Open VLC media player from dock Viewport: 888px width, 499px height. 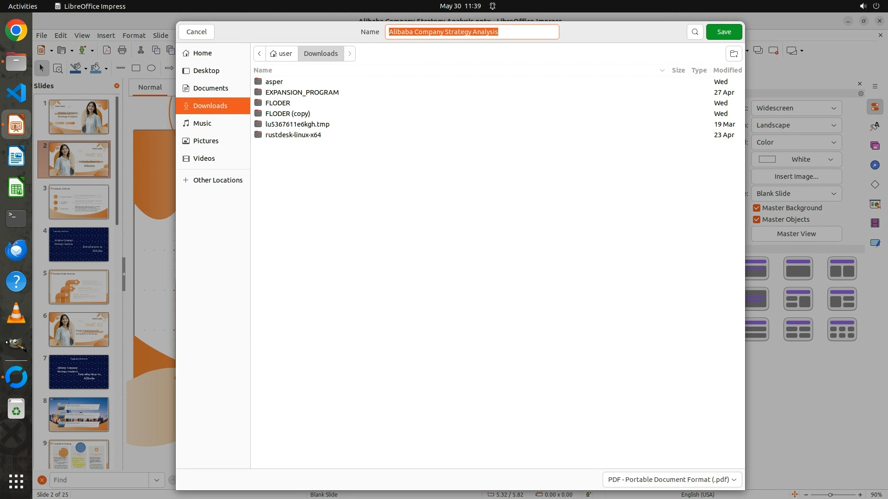click(16, 313)
